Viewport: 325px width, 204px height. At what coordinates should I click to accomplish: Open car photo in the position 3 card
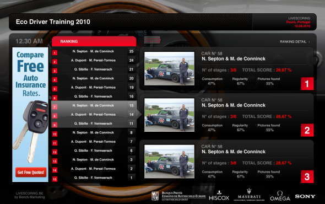pos(169,162)
